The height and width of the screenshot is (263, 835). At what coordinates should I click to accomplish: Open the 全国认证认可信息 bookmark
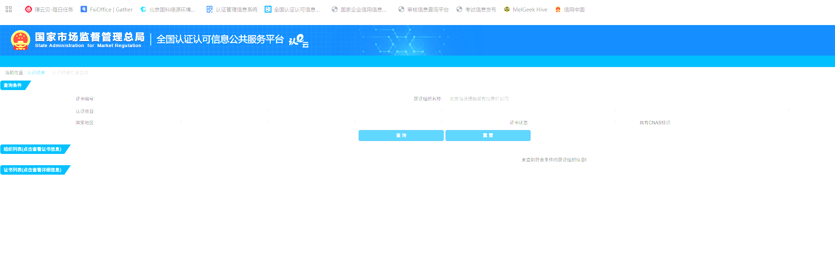tap(292, 9)
